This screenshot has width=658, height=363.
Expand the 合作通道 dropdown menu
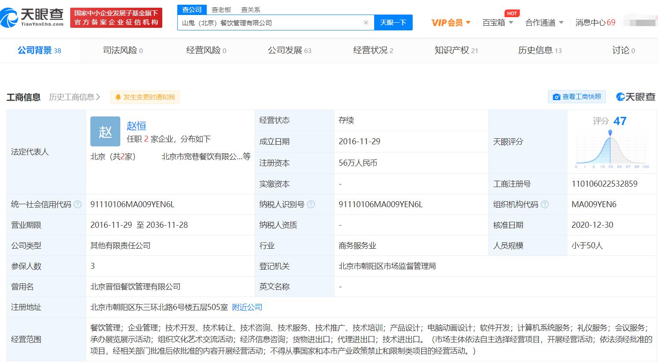pos(544,23)
